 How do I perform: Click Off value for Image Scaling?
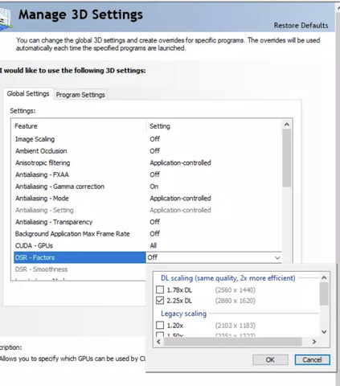click(154, 139)
